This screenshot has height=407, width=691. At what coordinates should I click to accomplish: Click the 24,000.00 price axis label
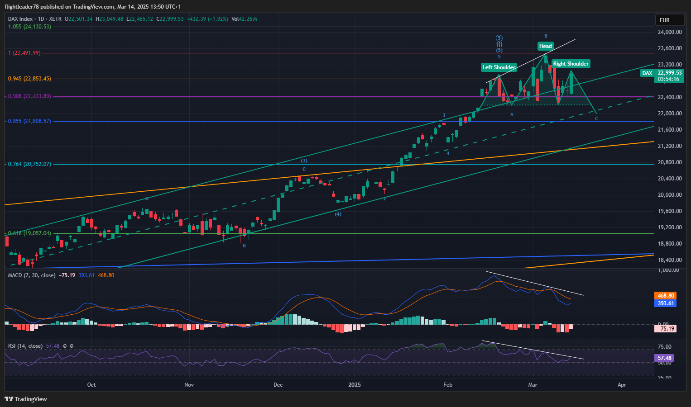click(670, 32)
